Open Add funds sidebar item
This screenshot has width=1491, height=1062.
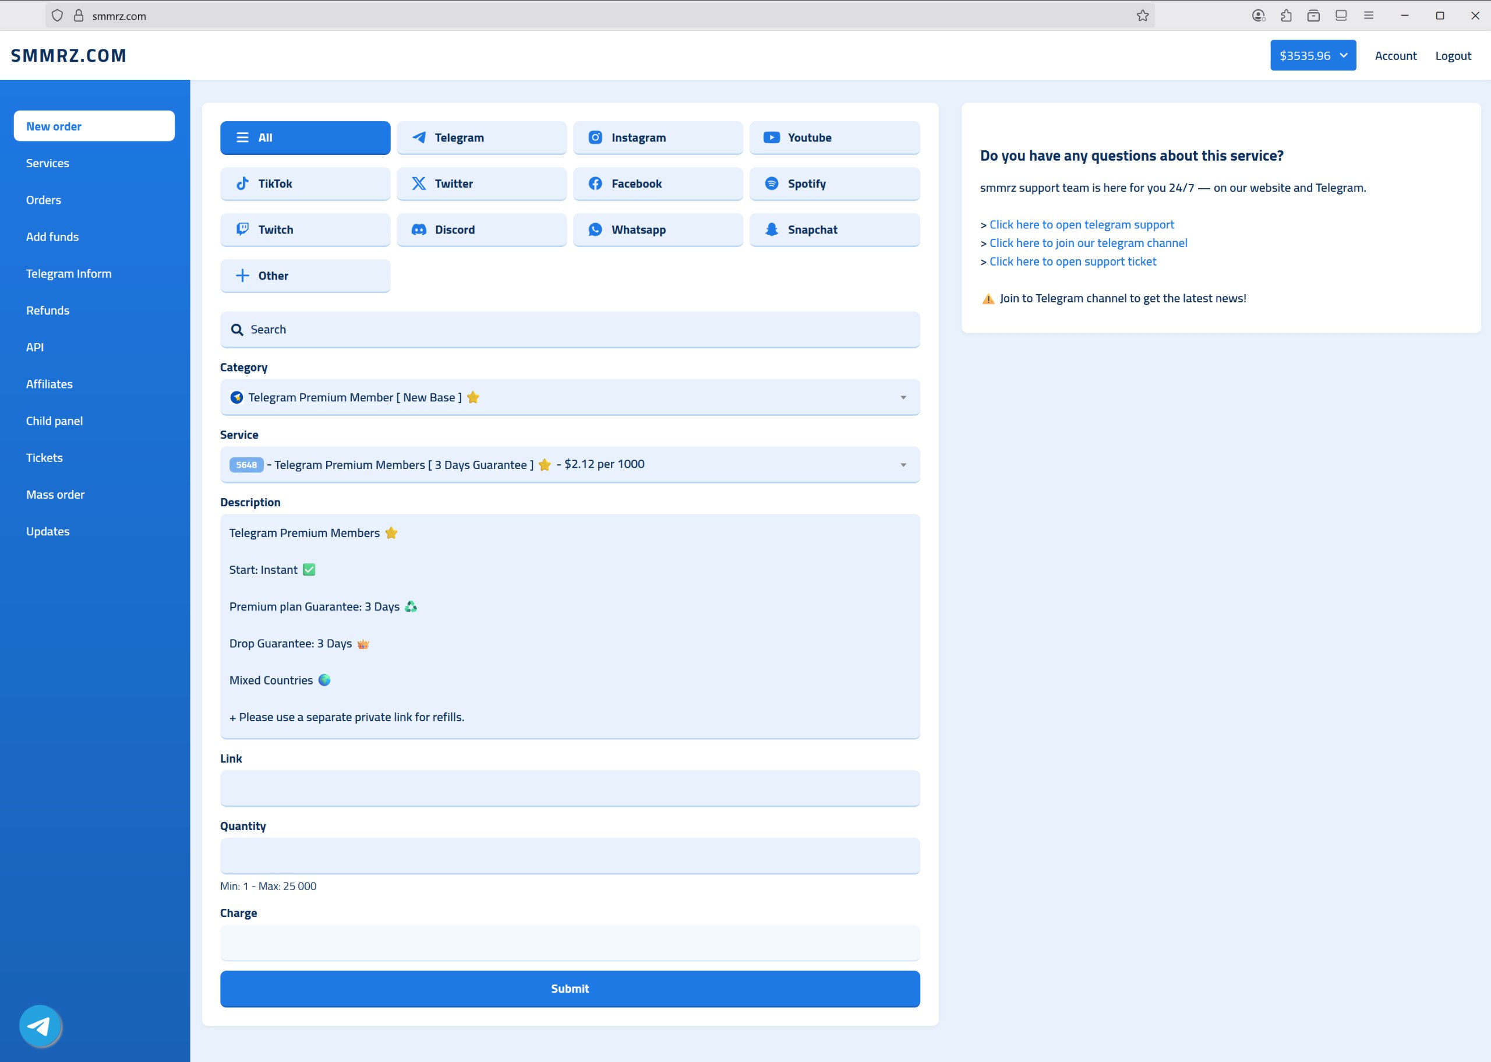[x=52, y=237]
